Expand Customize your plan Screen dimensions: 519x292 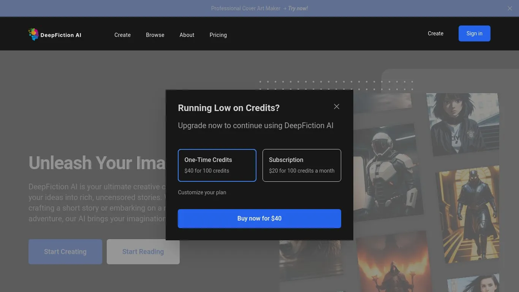202,192
